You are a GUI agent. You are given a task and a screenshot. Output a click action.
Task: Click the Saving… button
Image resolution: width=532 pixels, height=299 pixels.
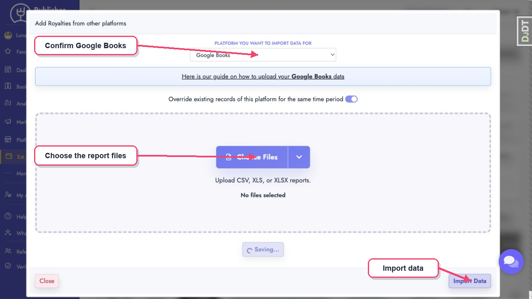click(263, 250)
